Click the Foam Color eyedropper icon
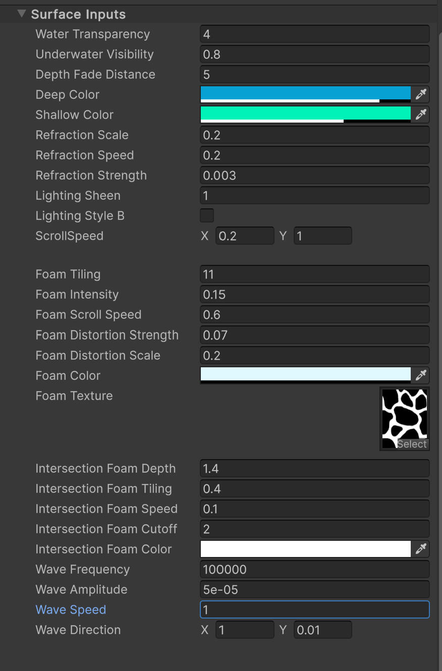The height and width of the screenshot is (671, 442). tap(420, 375)
